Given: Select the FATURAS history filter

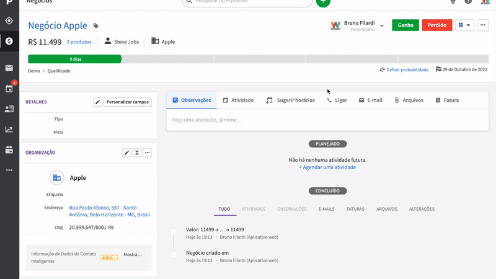Looking at the screenshot, I should pyautogui.click(x=355, y=209).
